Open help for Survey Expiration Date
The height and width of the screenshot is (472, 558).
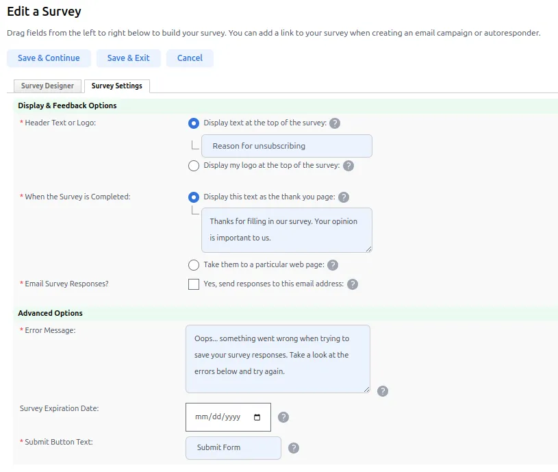click(283, 417)
